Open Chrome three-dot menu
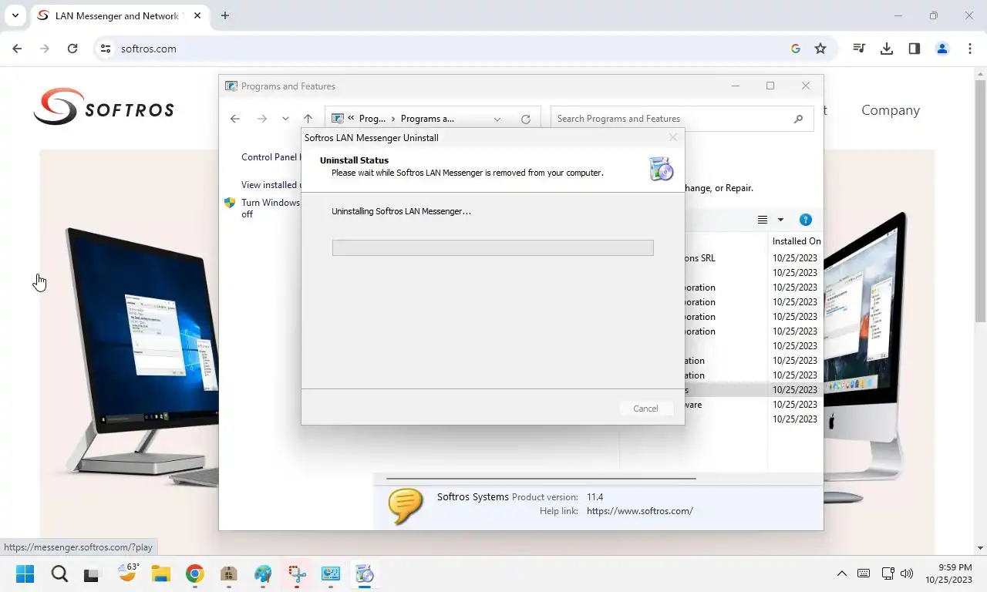 coord(970,49)
